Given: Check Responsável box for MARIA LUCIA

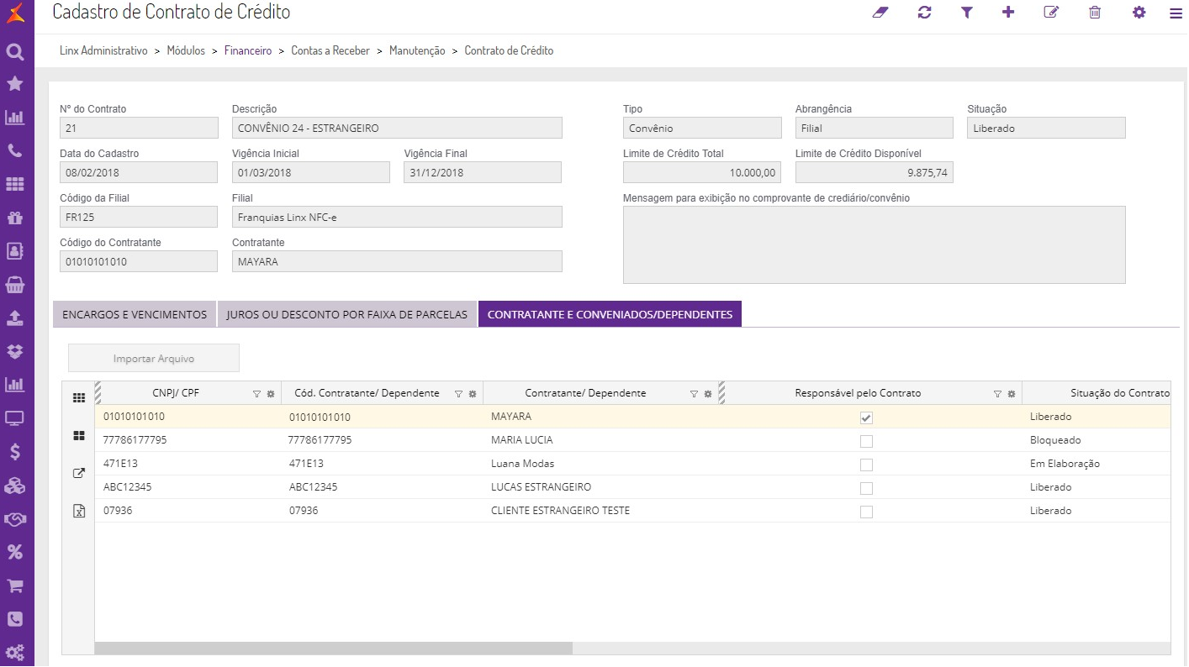Looking at the screenshot, I should (866, 441).
